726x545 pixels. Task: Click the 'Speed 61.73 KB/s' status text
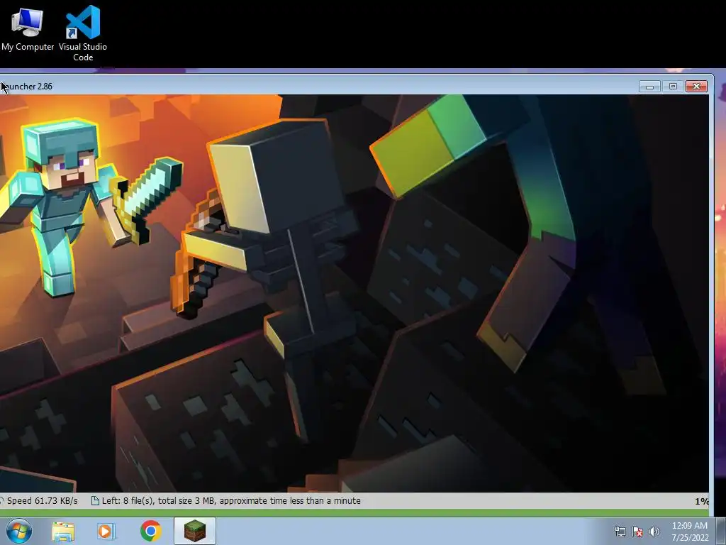tap(42, 500)
